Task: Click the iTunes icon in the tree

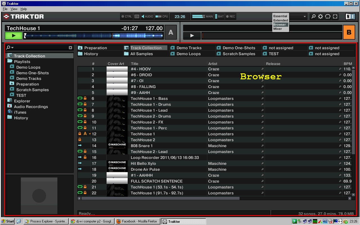Action: [x=10, y=112]
